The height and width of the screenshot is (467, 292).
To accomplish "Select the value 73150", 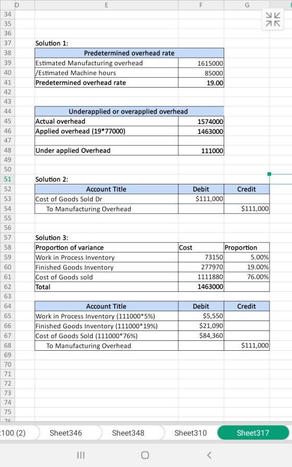I will (x=201, y=257).
